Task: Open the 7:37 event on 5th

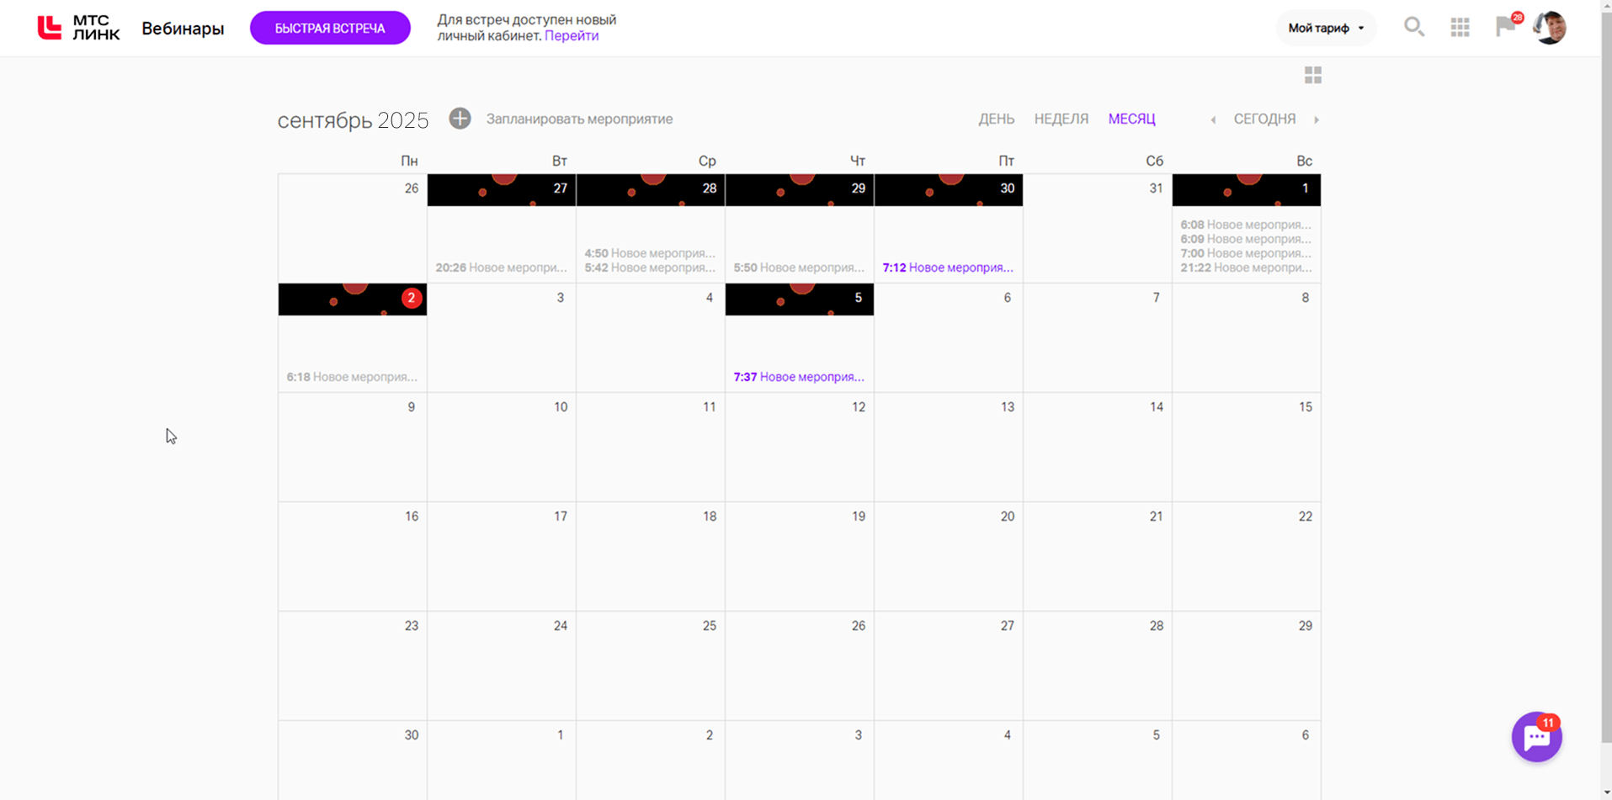Action: pos(798,377)
